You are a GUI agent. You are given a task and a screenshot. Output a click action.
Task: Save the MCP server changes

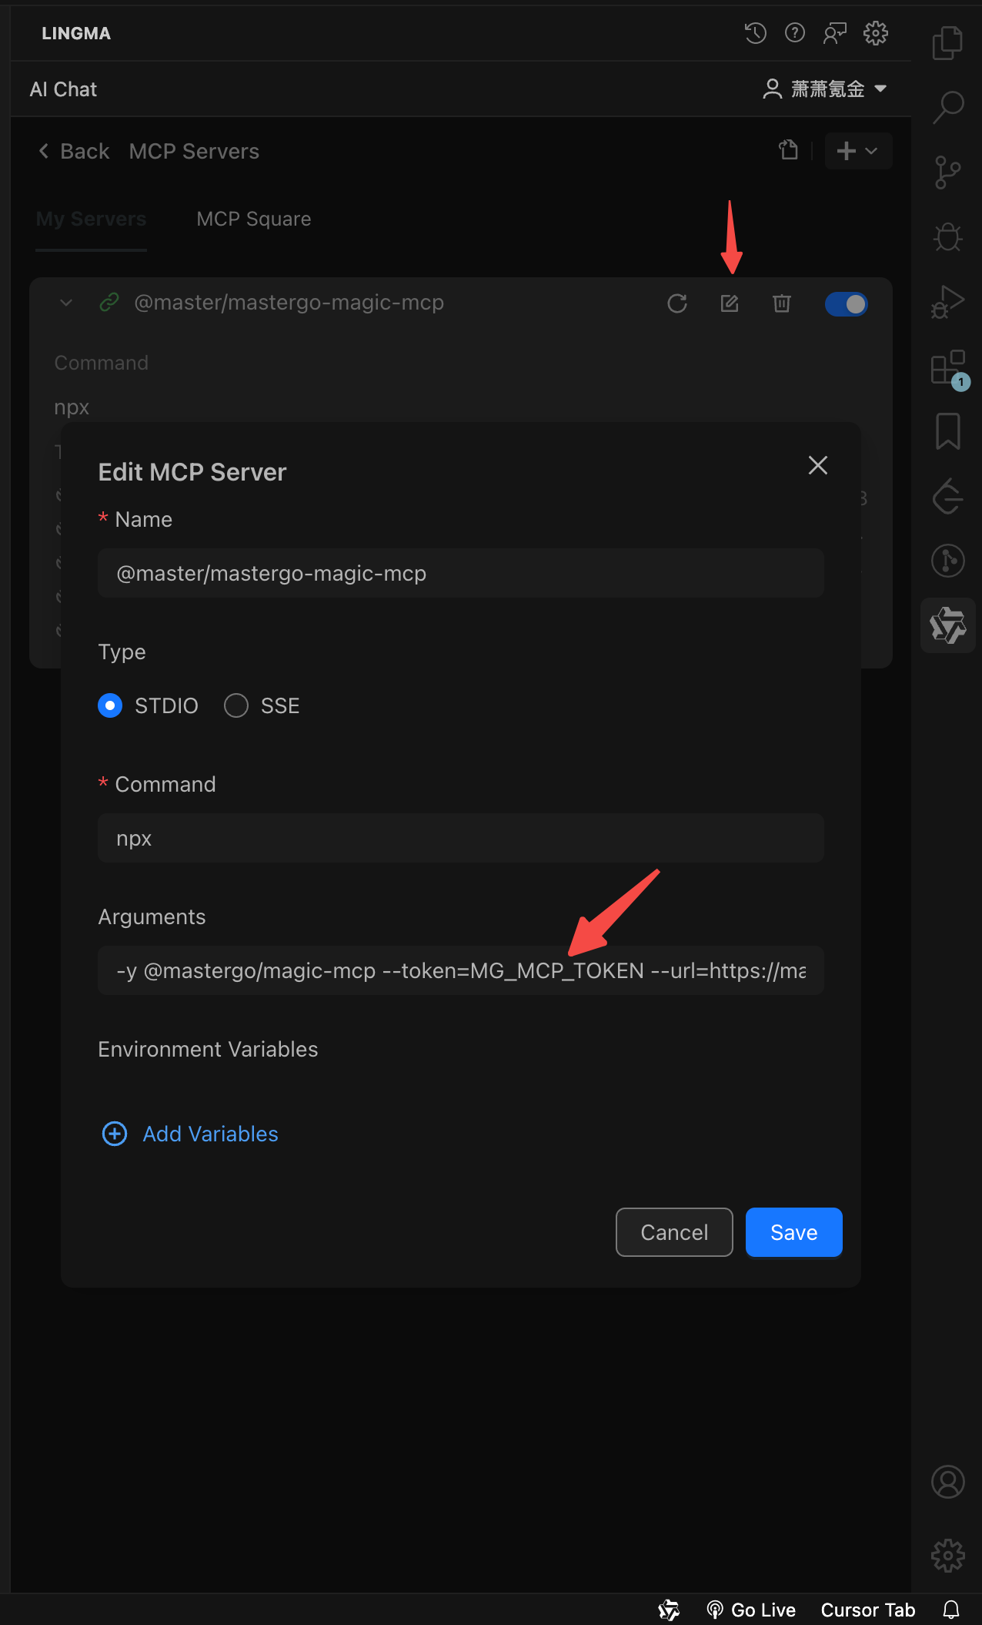(794, 1232)
